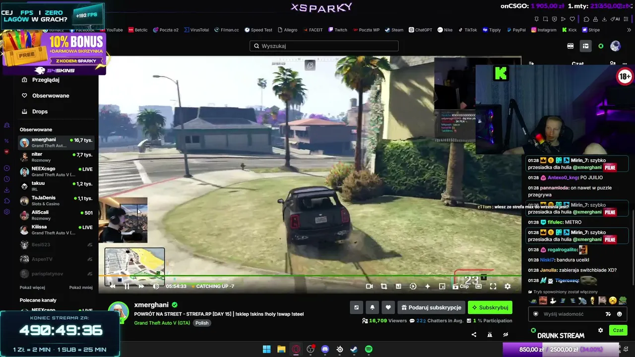Image resolution: width=635 pixels, height=357 pixels.
Task: Enter fullscreen mode in player
Action: pos(493,286)
